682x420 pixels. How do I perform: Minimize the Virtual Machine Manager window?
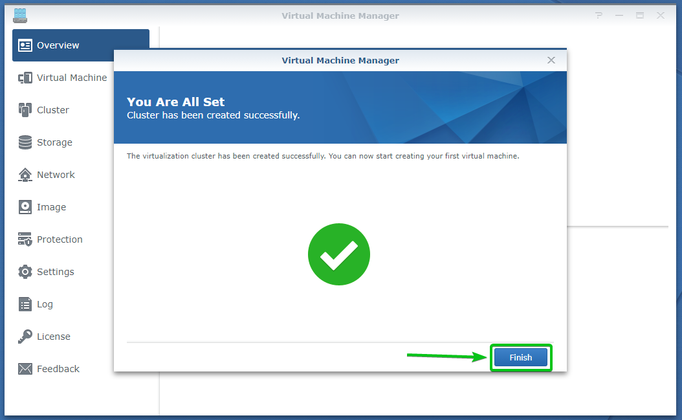(x=619, y=16)
